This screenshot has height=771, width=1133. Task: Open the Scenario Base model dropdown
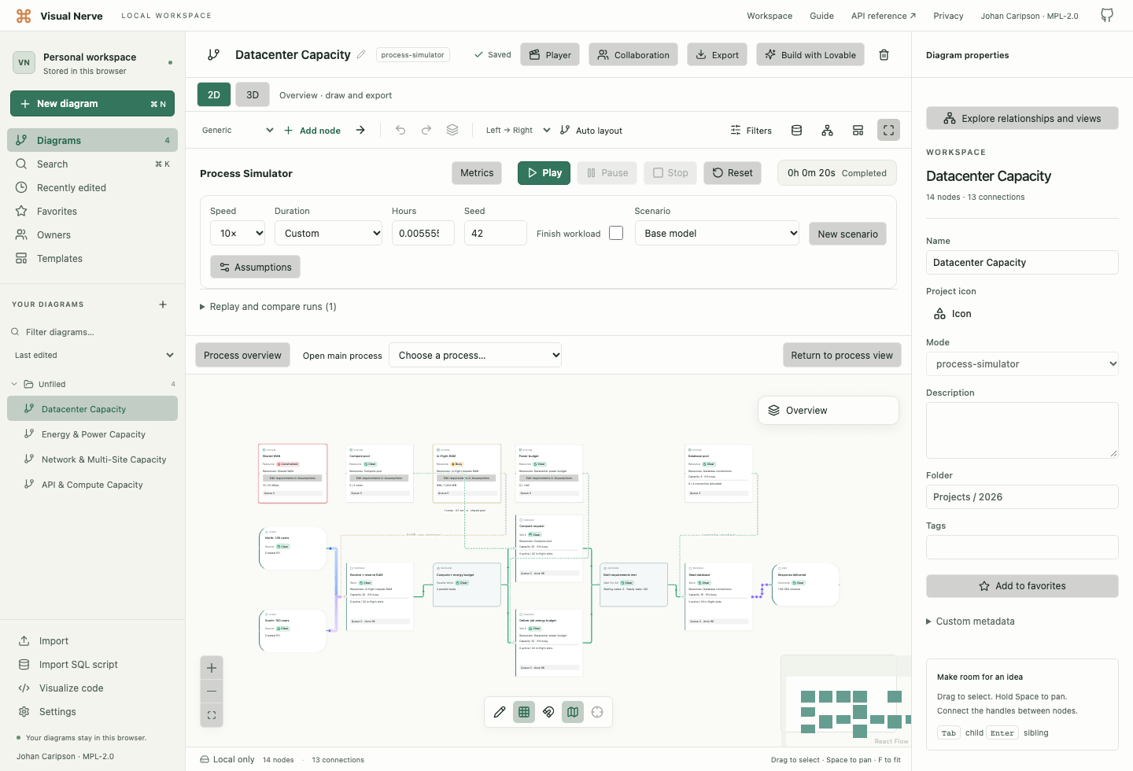point(717,233)
